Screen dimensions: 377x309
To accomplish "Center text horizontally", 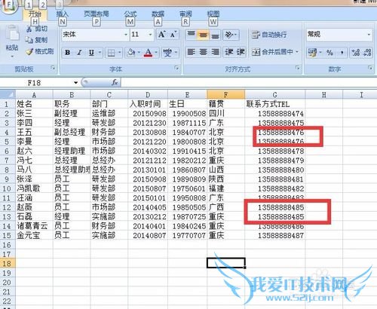I will [203, 52].
